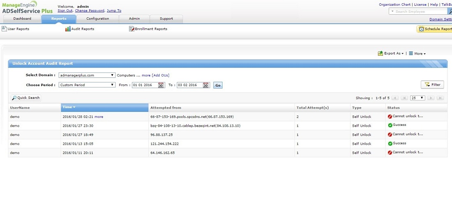Go to next page arrow
The width and height of the screenshot is (452, 209).
pos(431,98)
